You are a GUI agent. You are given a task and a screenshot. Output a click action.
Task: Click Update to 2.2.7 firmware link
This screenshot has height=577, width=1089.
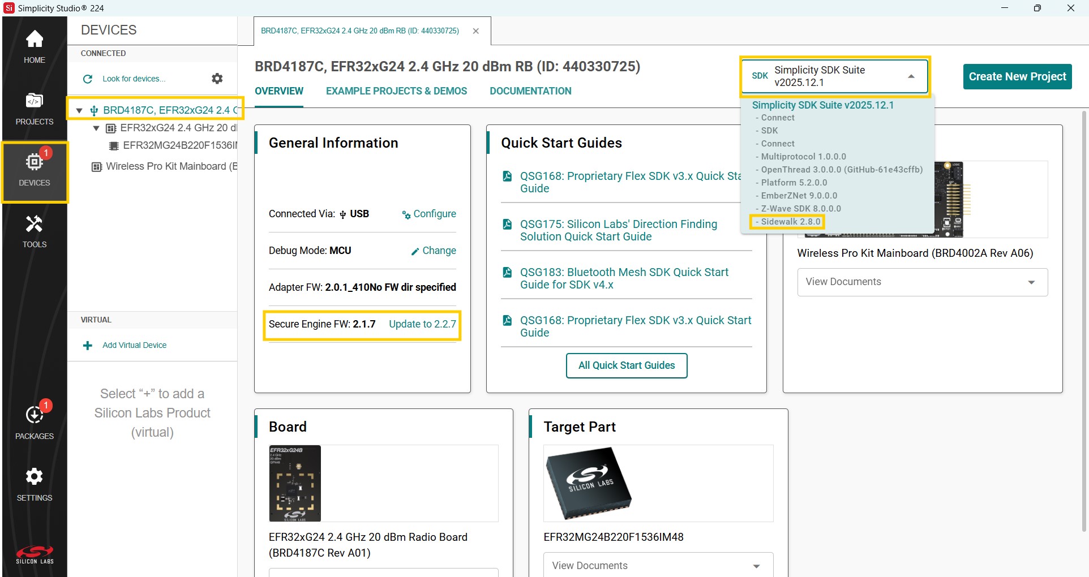422,324
